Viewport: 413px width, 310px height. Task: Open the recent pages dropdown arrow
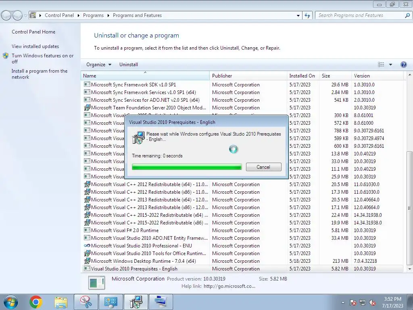25,16
